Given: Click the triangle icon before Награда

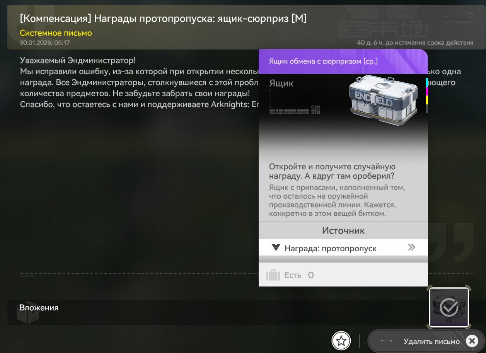Looking at the screenshot, I should pyautogui.click(x=276, y=248).
